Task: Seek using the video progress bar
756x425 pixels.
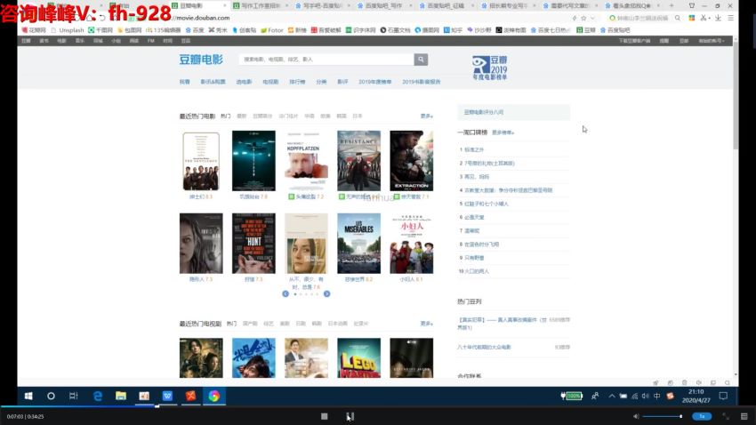Action: (378, 406)
